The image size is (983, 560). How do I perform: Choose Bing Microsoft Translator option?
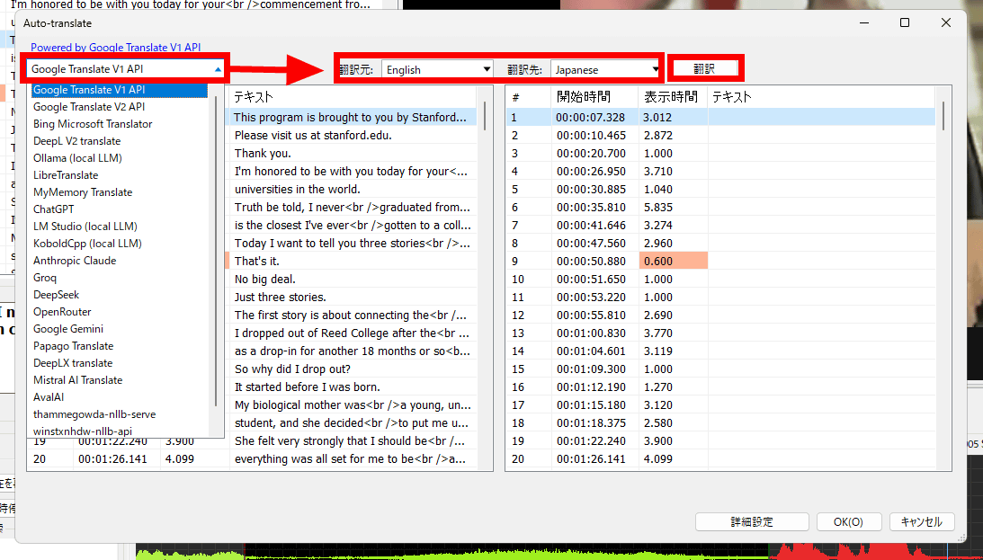click(93, 124)
